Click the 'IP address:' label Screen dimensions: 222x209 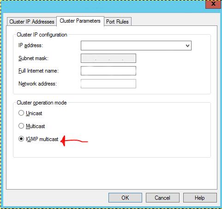pyautogui.click(x=30, y=45)
